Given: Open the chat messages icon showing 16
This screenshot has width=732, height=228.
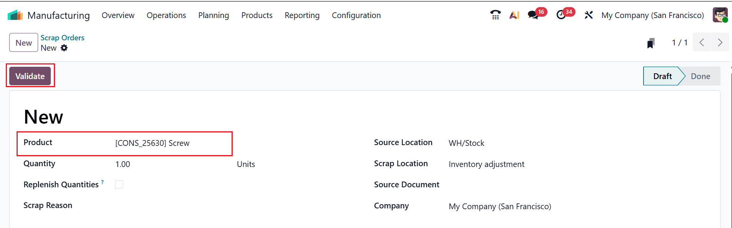Looking at the screenshot, I should pos(533,15).
